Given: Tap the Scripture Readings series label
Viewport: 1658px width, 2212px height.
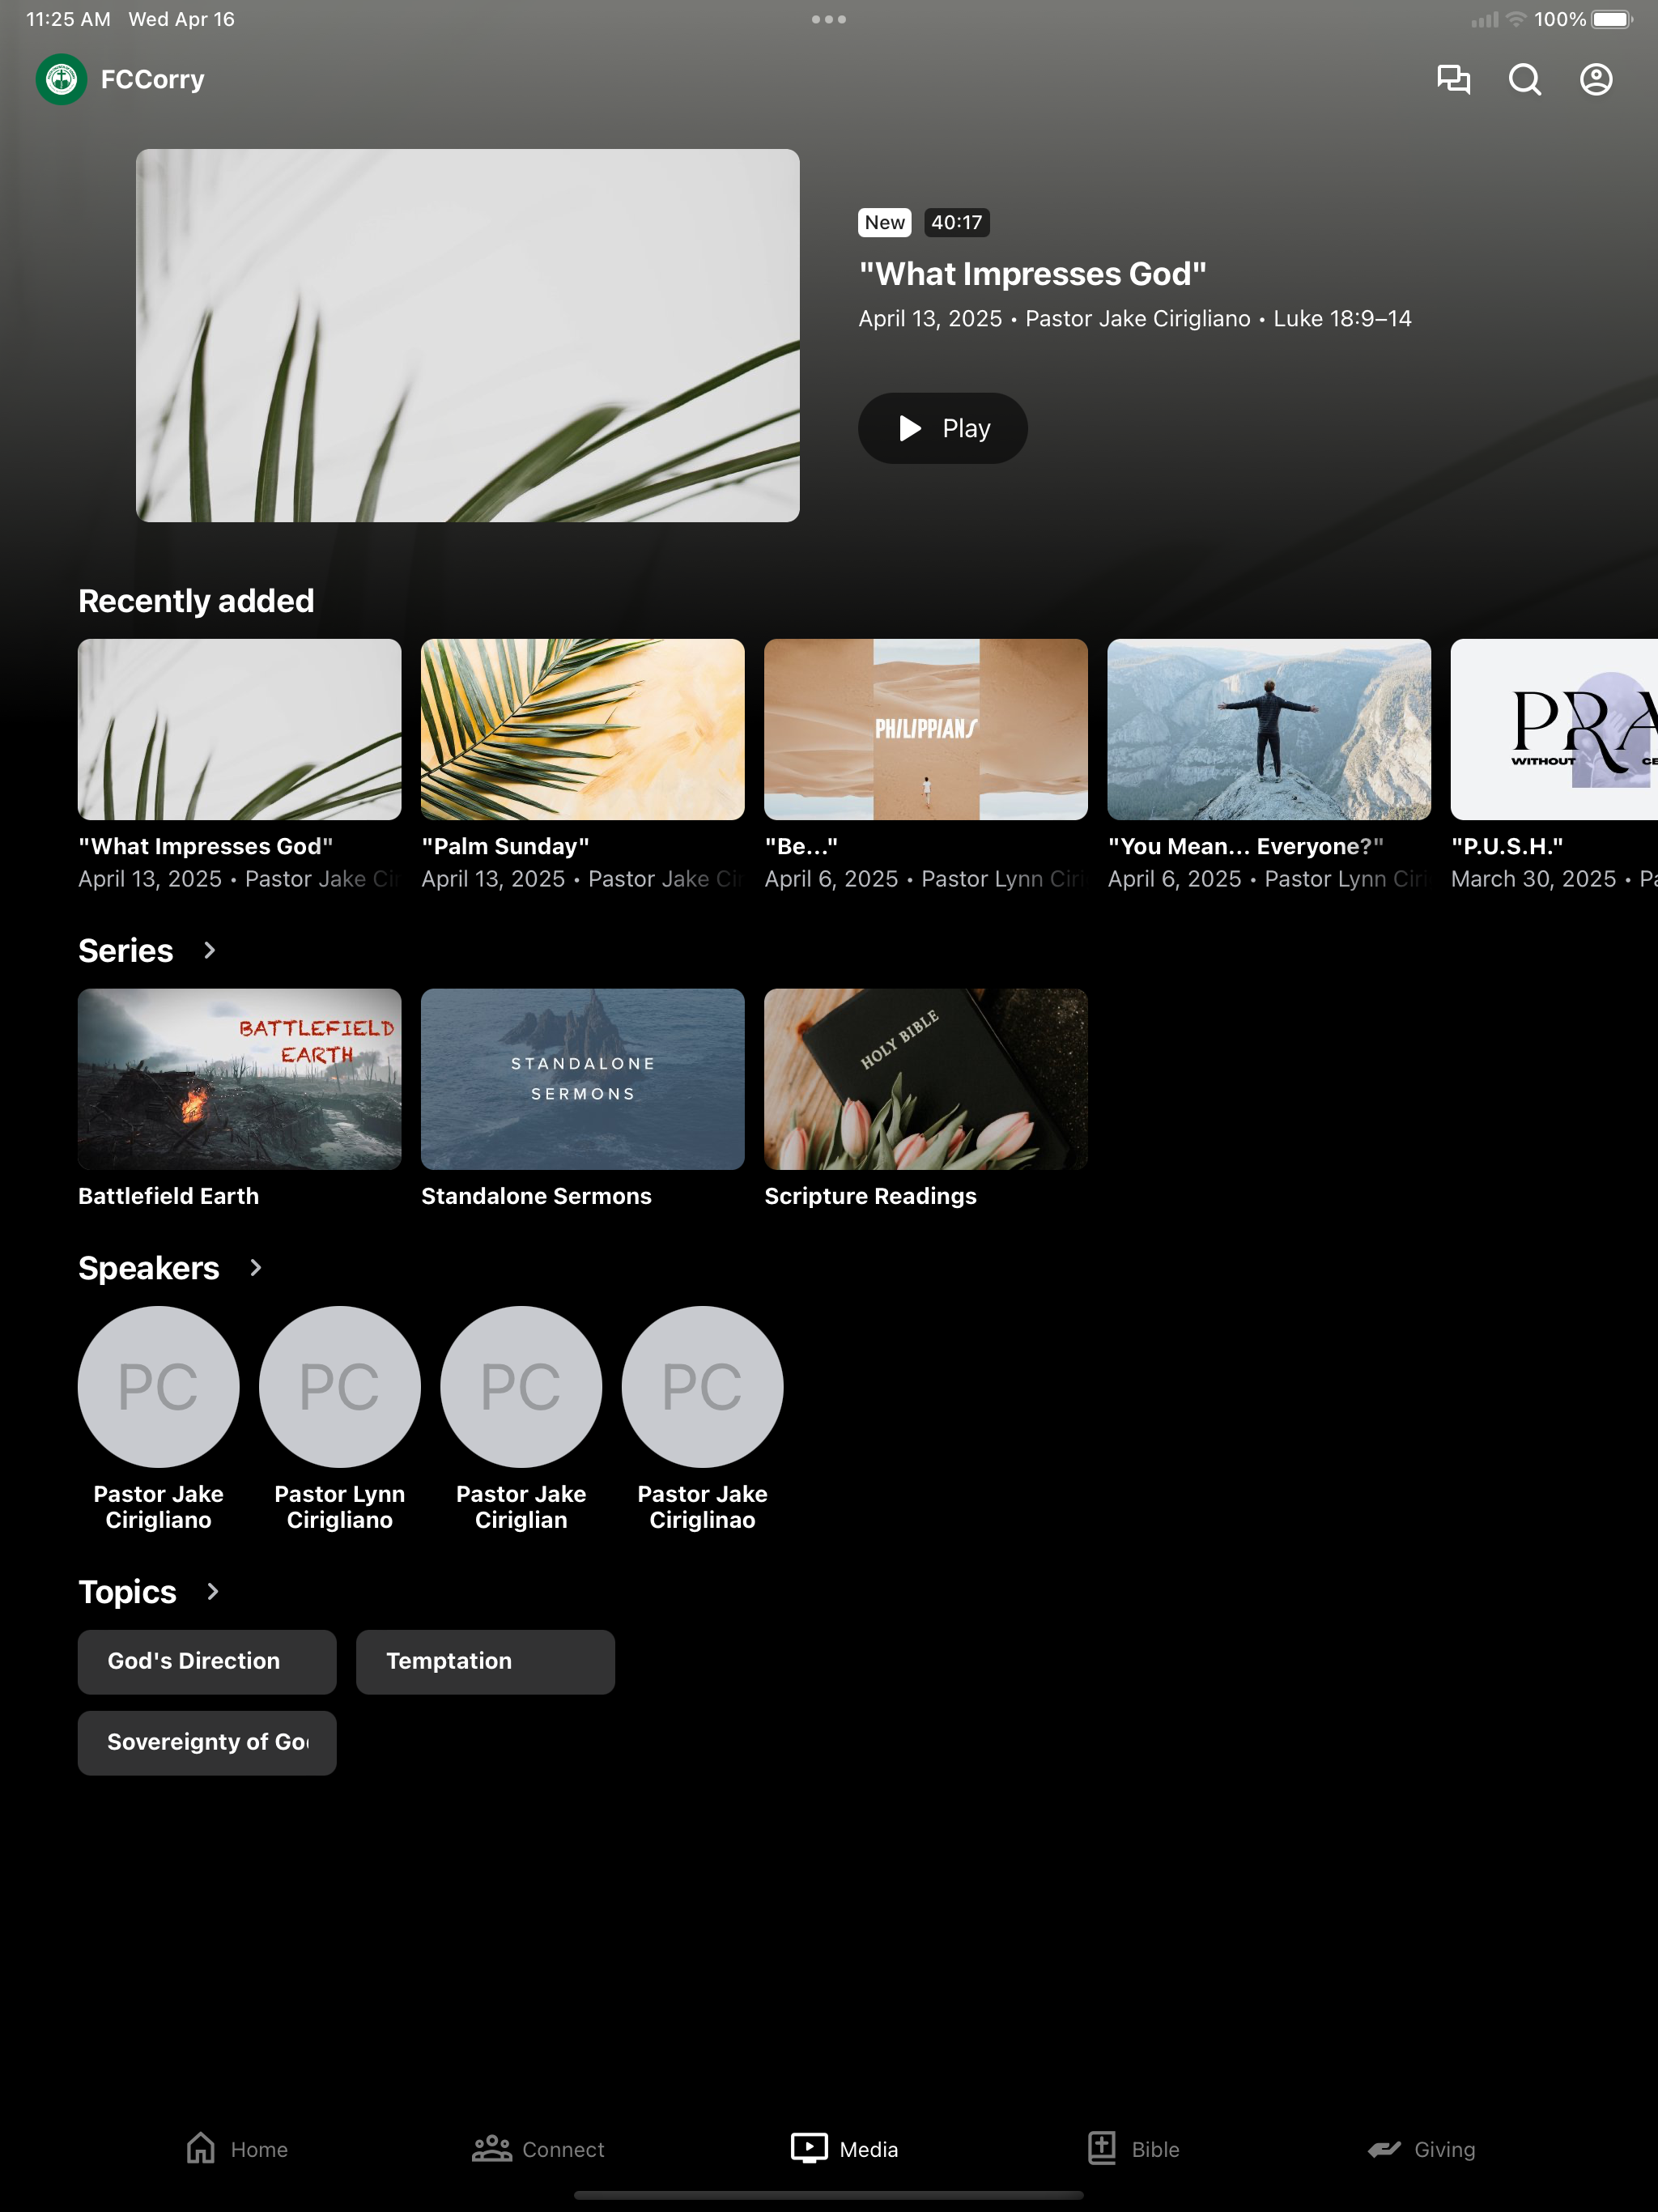Looking at the screenshot, I should [x=870, y=1196].
